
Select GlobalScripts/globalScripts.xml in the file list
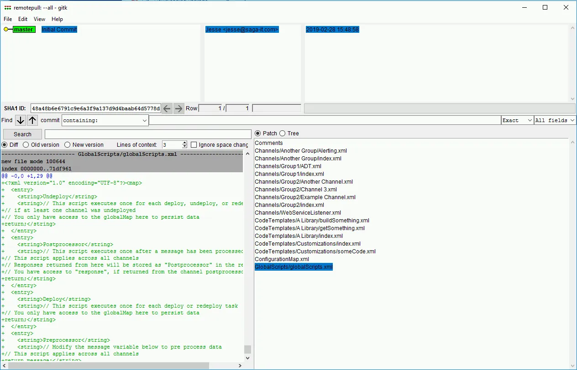click(294, 267)
